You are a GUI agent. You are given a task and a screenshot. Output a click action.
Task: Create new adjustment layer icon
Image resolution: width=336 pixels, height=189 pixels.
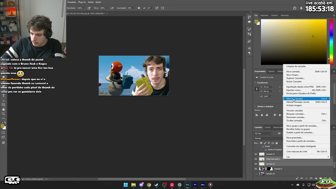[316, 178]
